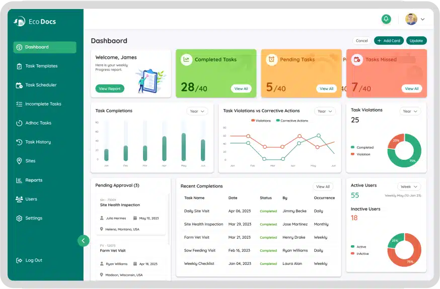Expand the Active Users Week dropdown

click(x=409, y=186)
